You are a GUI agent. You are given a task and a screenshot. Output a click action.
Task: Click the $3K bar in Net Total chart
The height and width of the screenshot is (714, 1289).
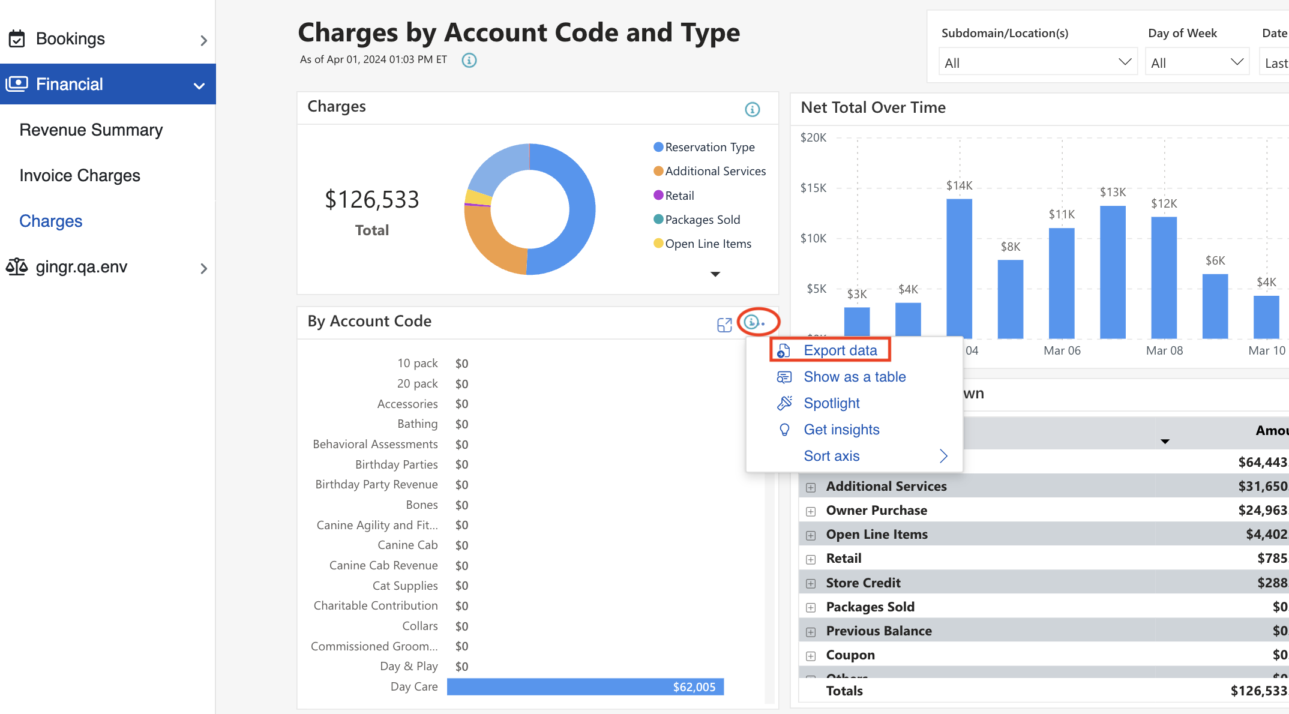[857, 322]
